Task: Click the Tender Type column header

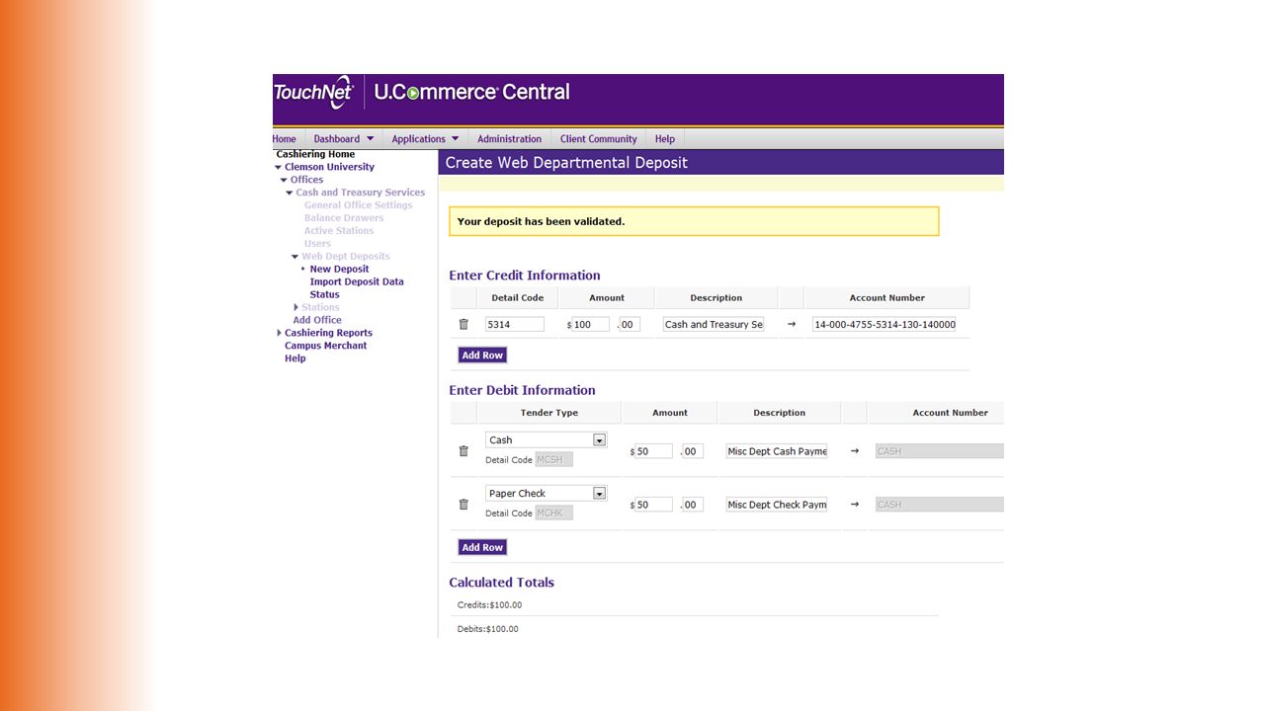Action: (549, 413)
